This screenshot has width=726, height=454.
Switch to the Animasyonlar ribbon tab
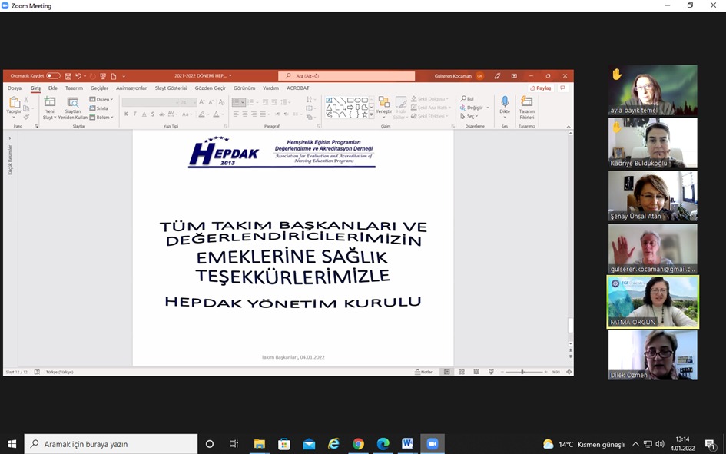click(131, 88)
